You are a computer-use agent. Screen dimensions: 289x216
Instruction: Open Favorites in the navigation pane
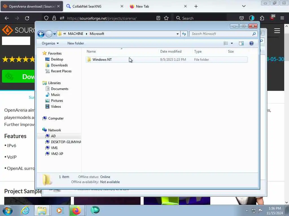55,53
